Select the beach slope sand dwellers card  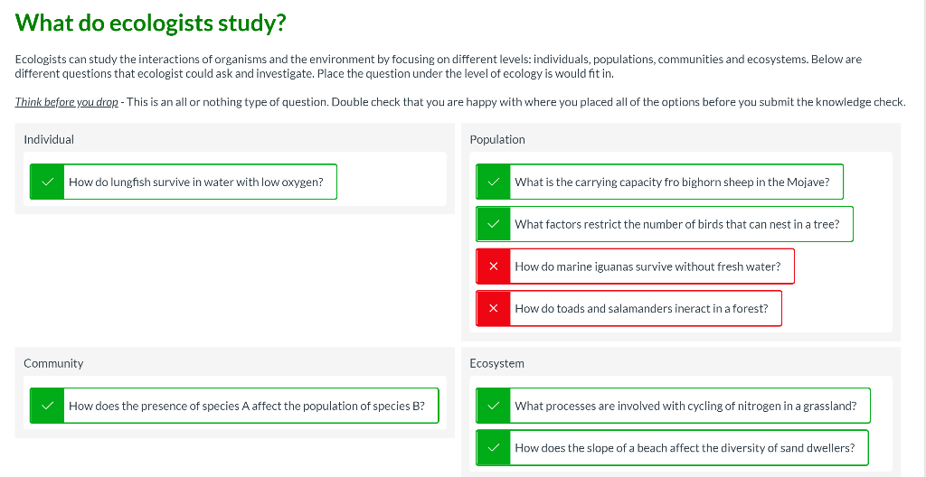point(685,447)
